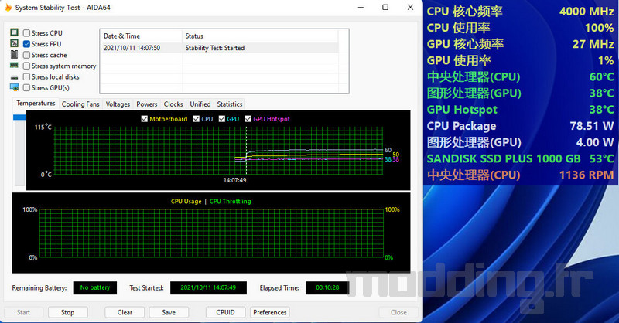This screenshot has height=323, width=619.
Task: Click the cache chip icon beside Stress cache
Action: [x=14, y=54]
